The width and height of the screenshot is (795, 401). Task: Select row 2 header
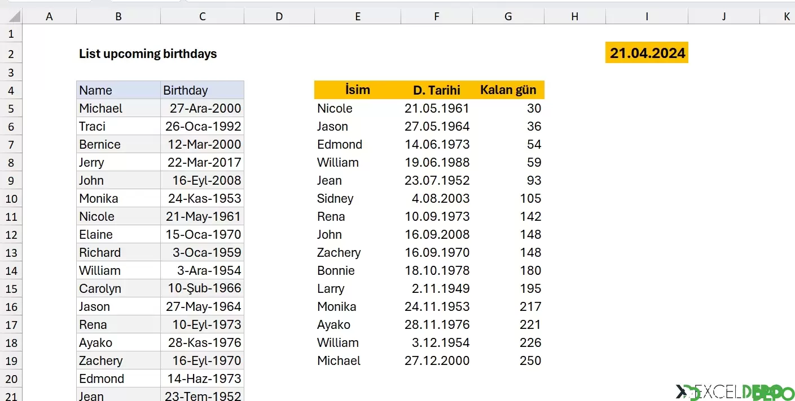click(11, 54)
